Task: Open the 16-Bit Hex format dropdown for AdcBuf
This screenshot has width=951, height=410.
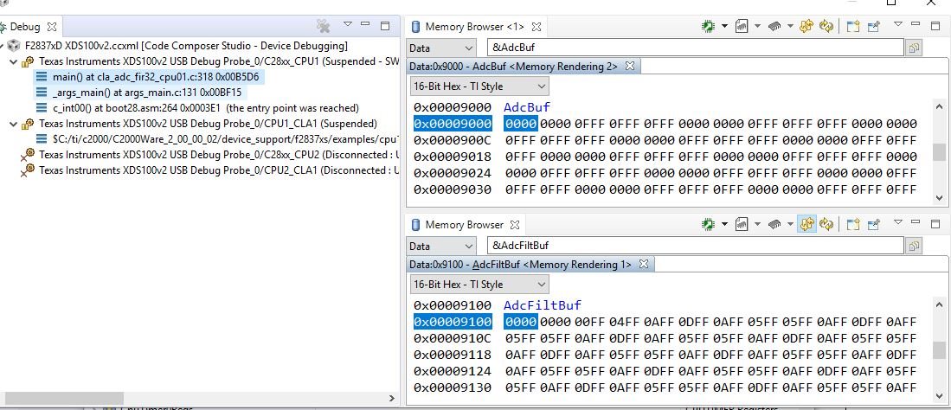Action: 479,86
